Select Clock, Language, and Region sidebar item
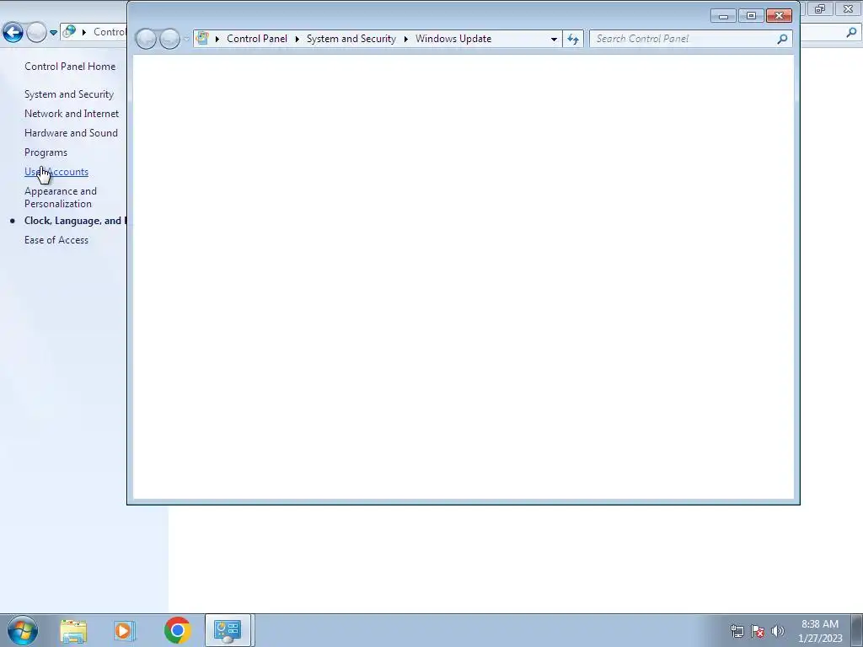 75,221
